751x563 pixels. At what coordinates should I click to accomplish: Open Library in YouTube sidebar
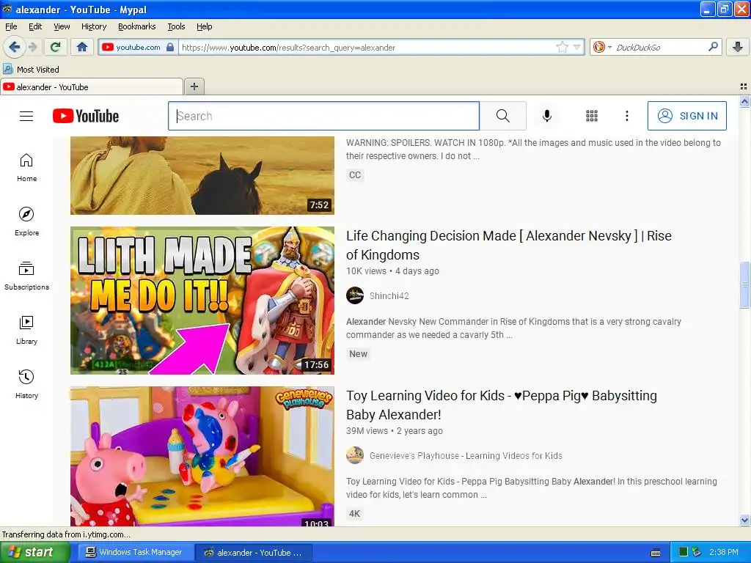[x=26, y=330]
